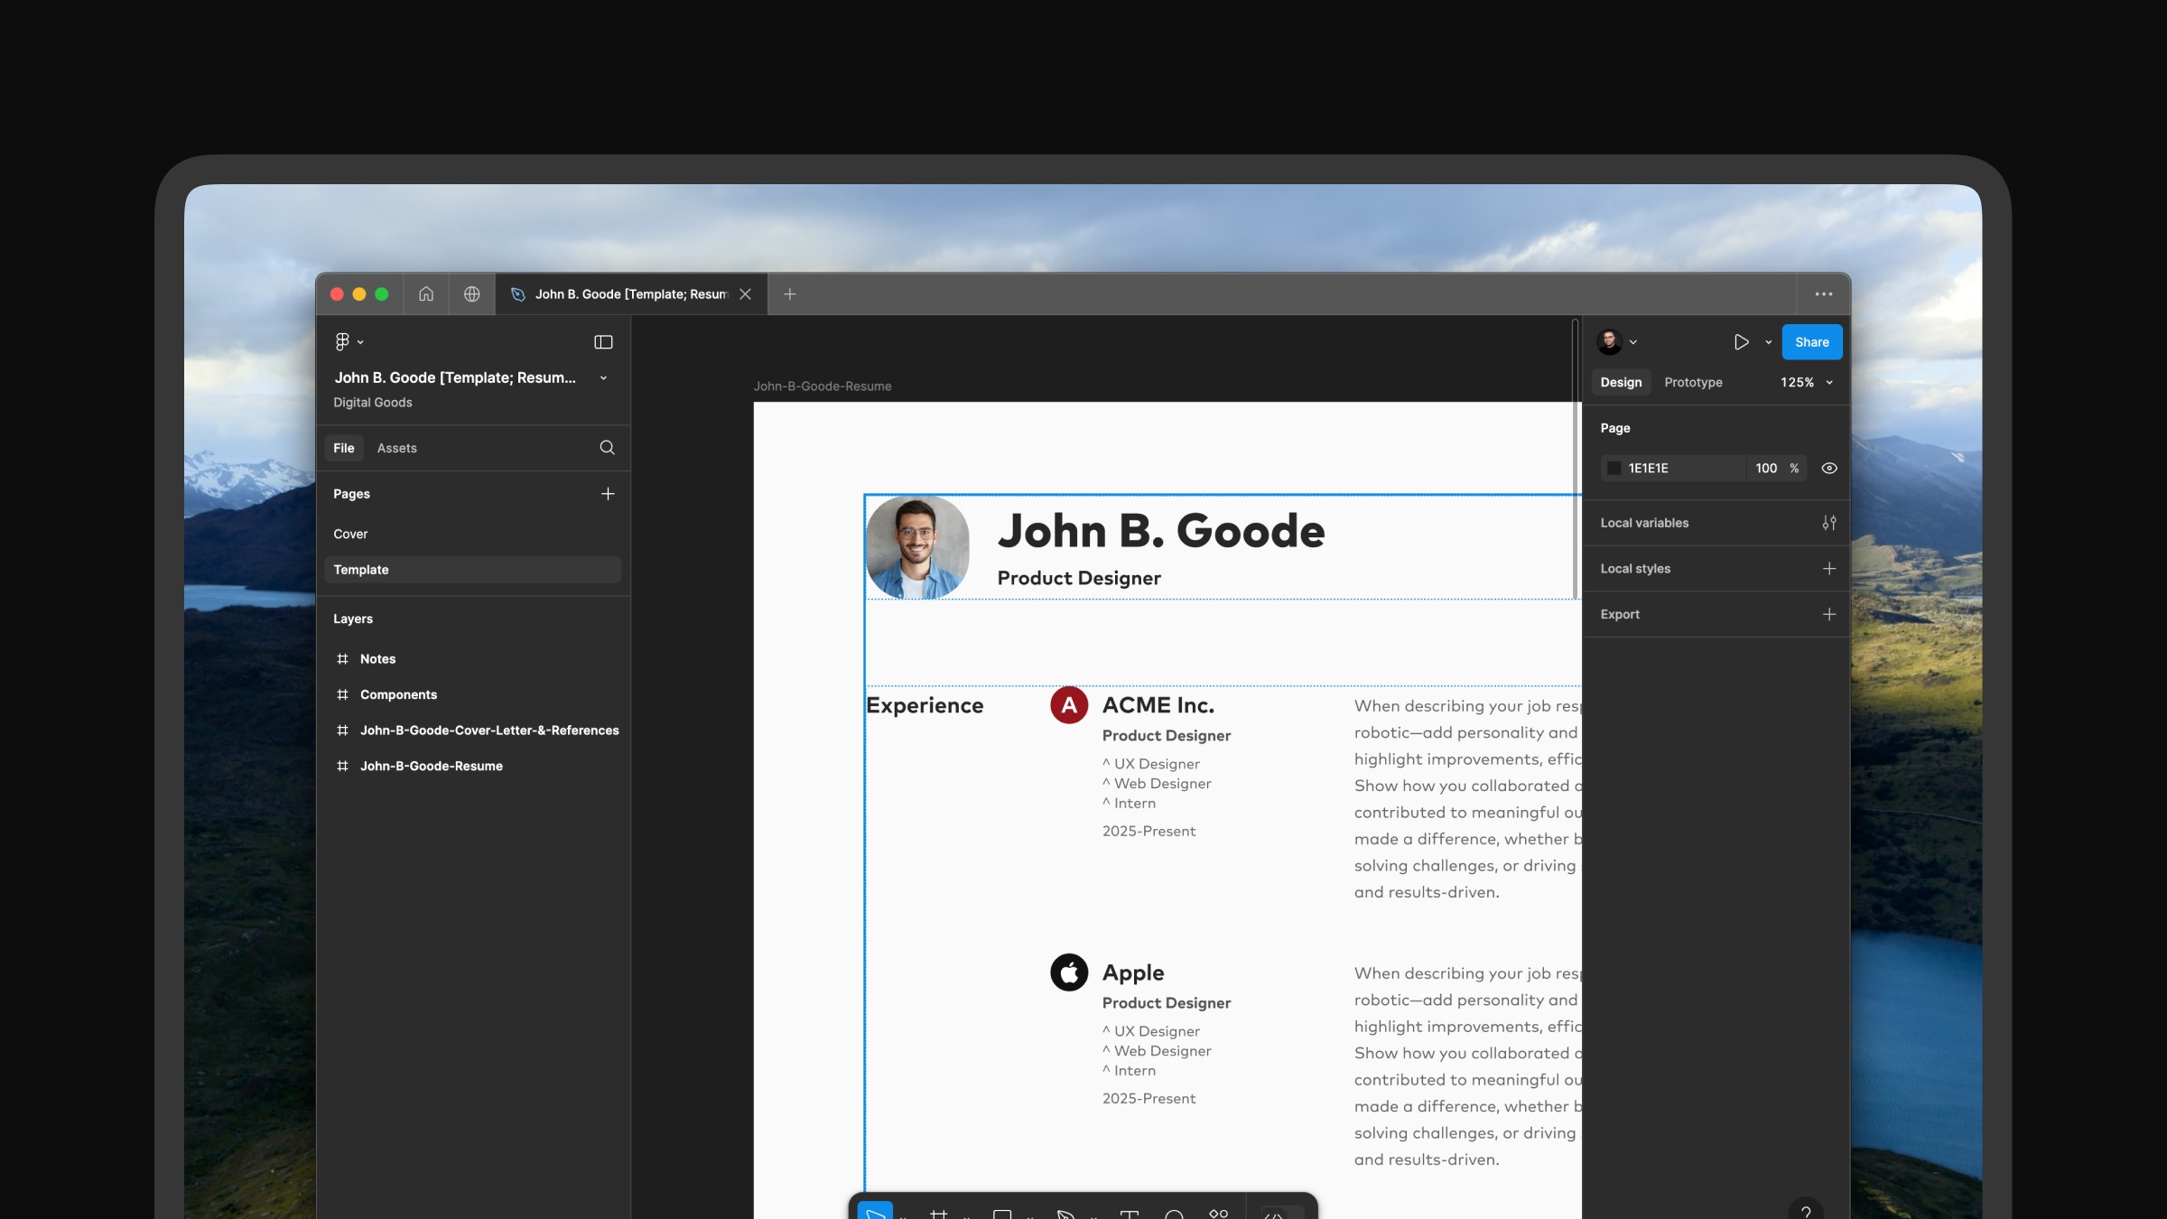This screenshot has height=1219, width=2167.
Task: Add an Export setting with the plus icon
Action: pyautogui.click(x=1828, y=614)
